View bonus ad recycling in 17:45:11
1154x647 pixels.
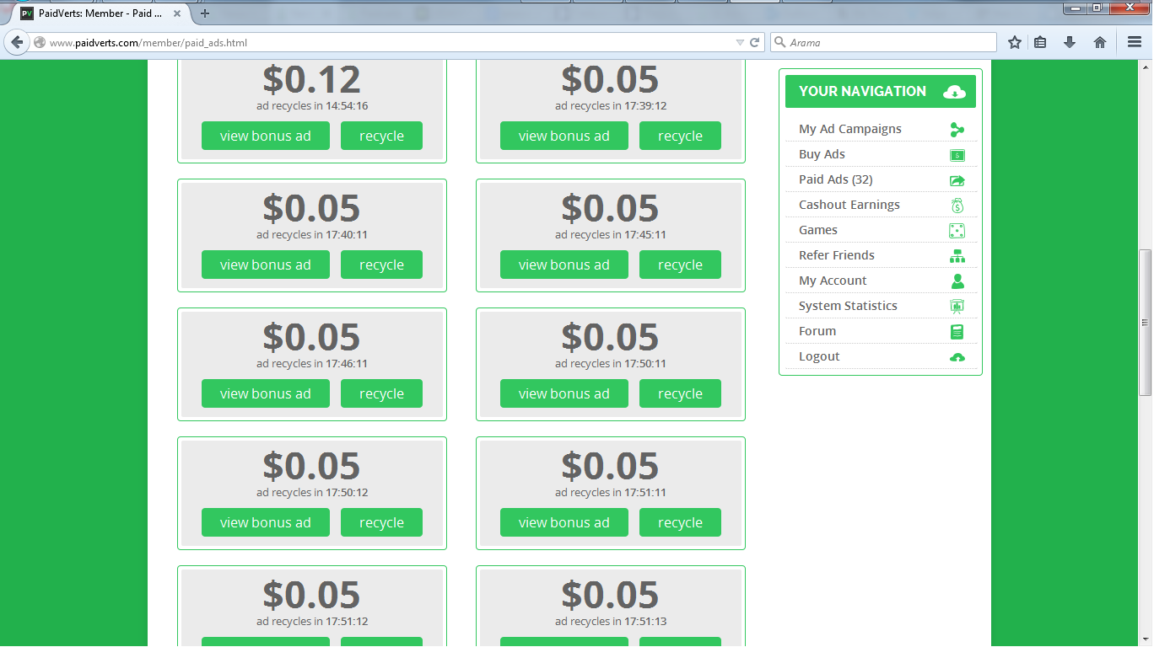click(564, 265)
